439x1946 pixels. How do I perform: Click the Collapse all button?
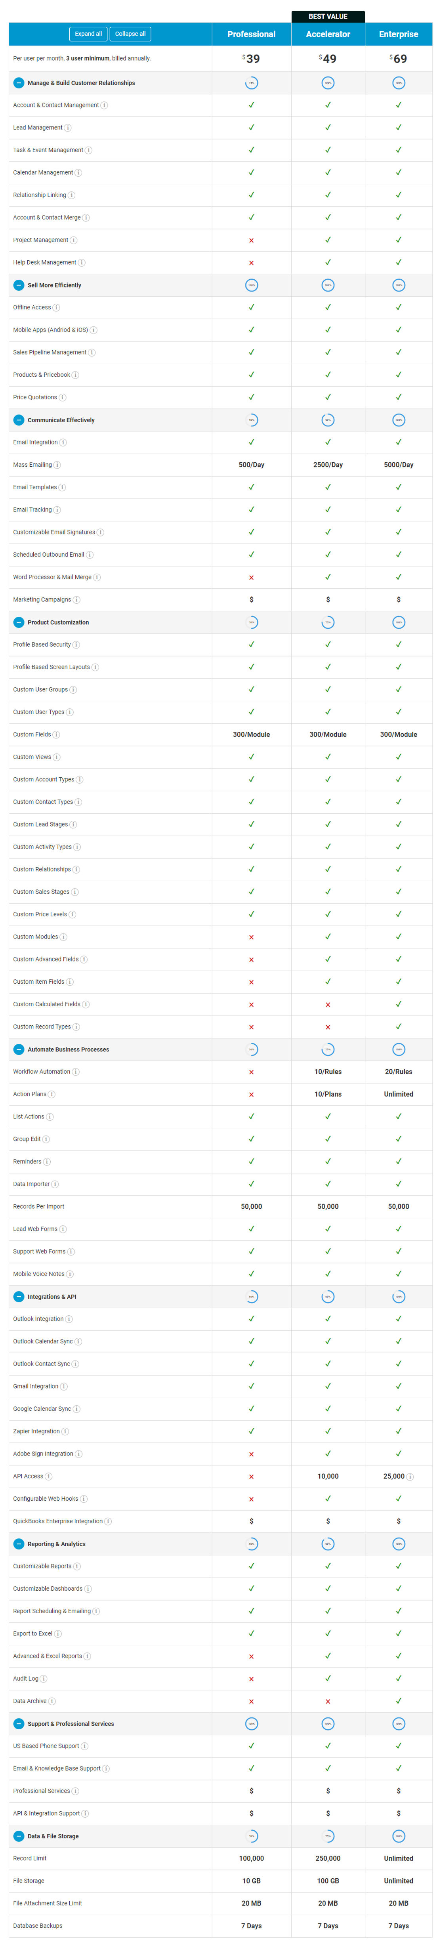tap(130, 34)
